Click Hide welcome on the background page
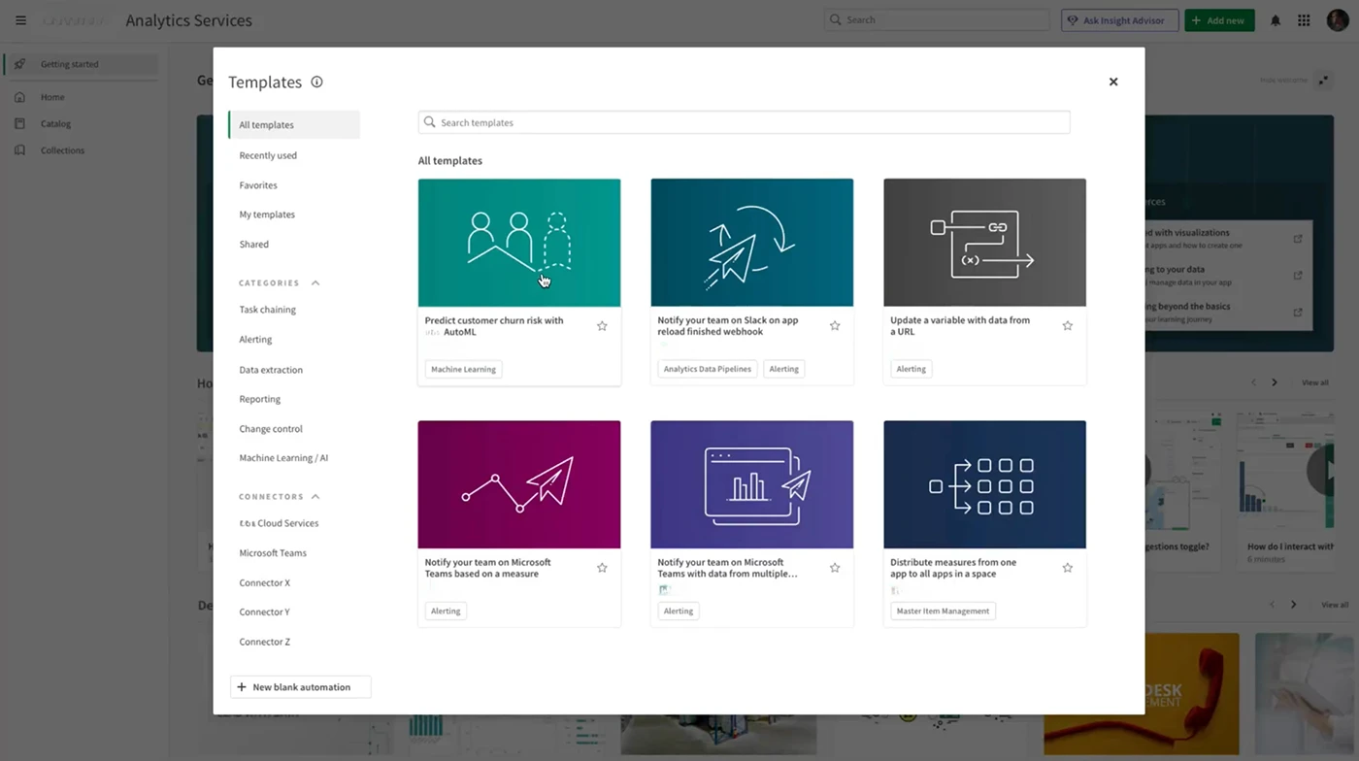 tap(1283, 81)
